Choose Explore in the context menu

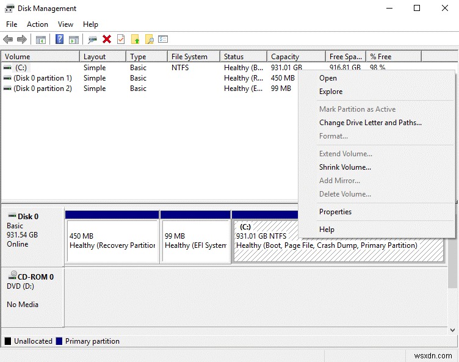331,92
